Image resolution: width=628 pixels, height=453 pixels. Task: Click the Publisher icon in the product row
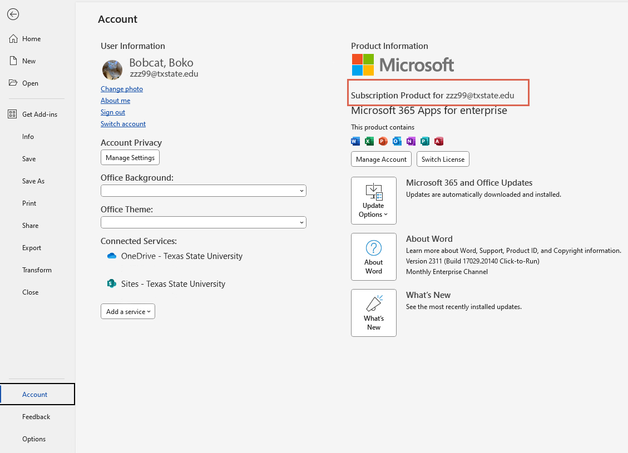point(424,141)
